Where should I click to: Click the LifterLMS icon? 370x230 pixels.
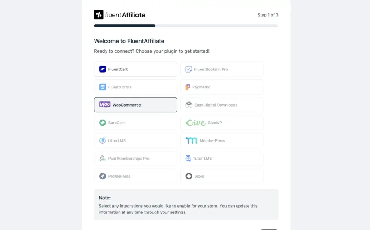103,140
